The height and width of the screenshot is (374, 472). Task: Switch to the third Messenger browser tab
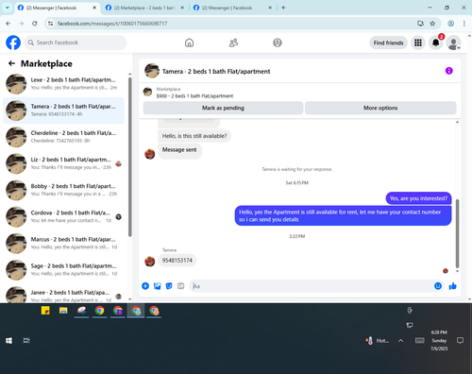pos(233,8)
